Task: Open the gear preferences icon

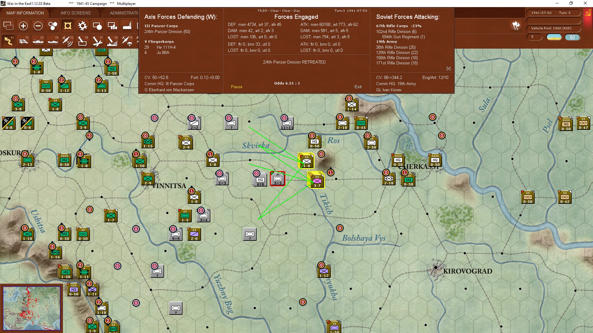Action: click(82, 26)
